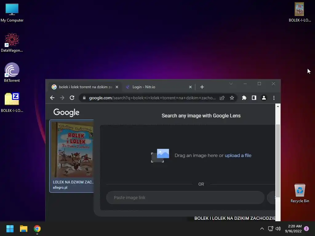Open Windows Start menu
This screenshot has height=236, width=315.
click(x=10, y=229)
